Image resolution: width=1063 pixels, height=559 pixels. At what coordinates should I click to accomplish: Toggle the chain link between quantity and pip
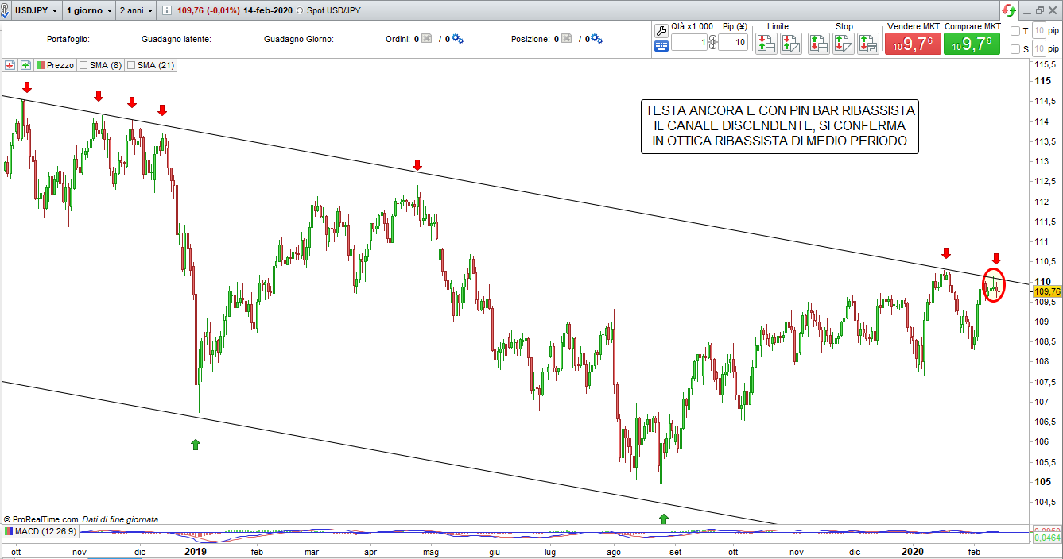(712, 42)
